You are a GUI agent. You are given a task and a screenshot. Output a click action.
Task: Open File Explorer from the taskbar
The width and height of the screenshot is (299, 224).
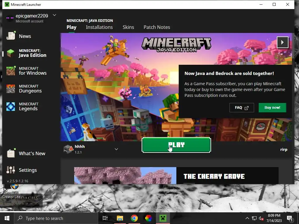pyautogui.click(x=120, y=218)
